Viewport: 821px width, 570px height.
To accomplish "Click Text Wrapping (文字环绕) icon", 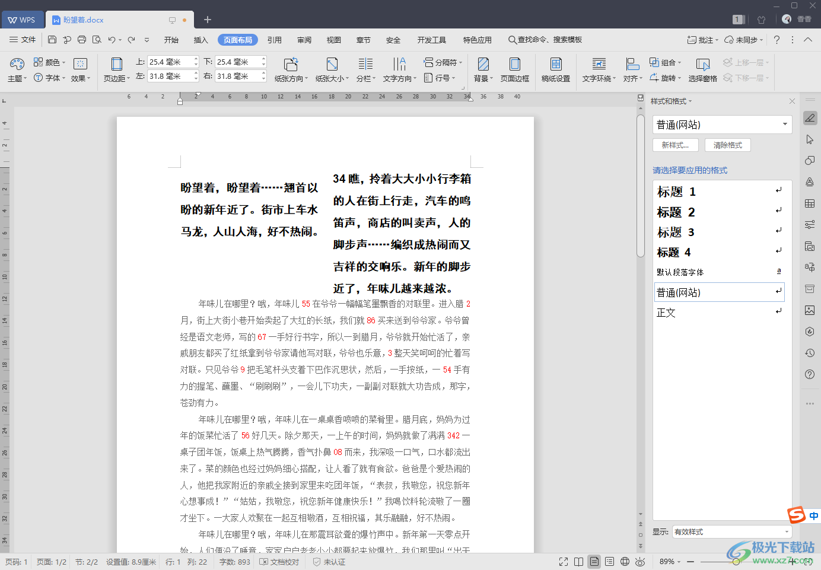I will pyautogui.click(x=599, y=64).
